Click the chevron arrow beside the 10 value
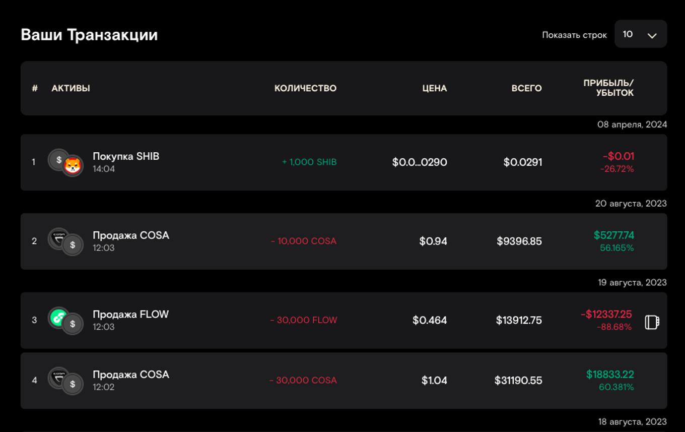The image size is (685, 432). tap(652, 35)
